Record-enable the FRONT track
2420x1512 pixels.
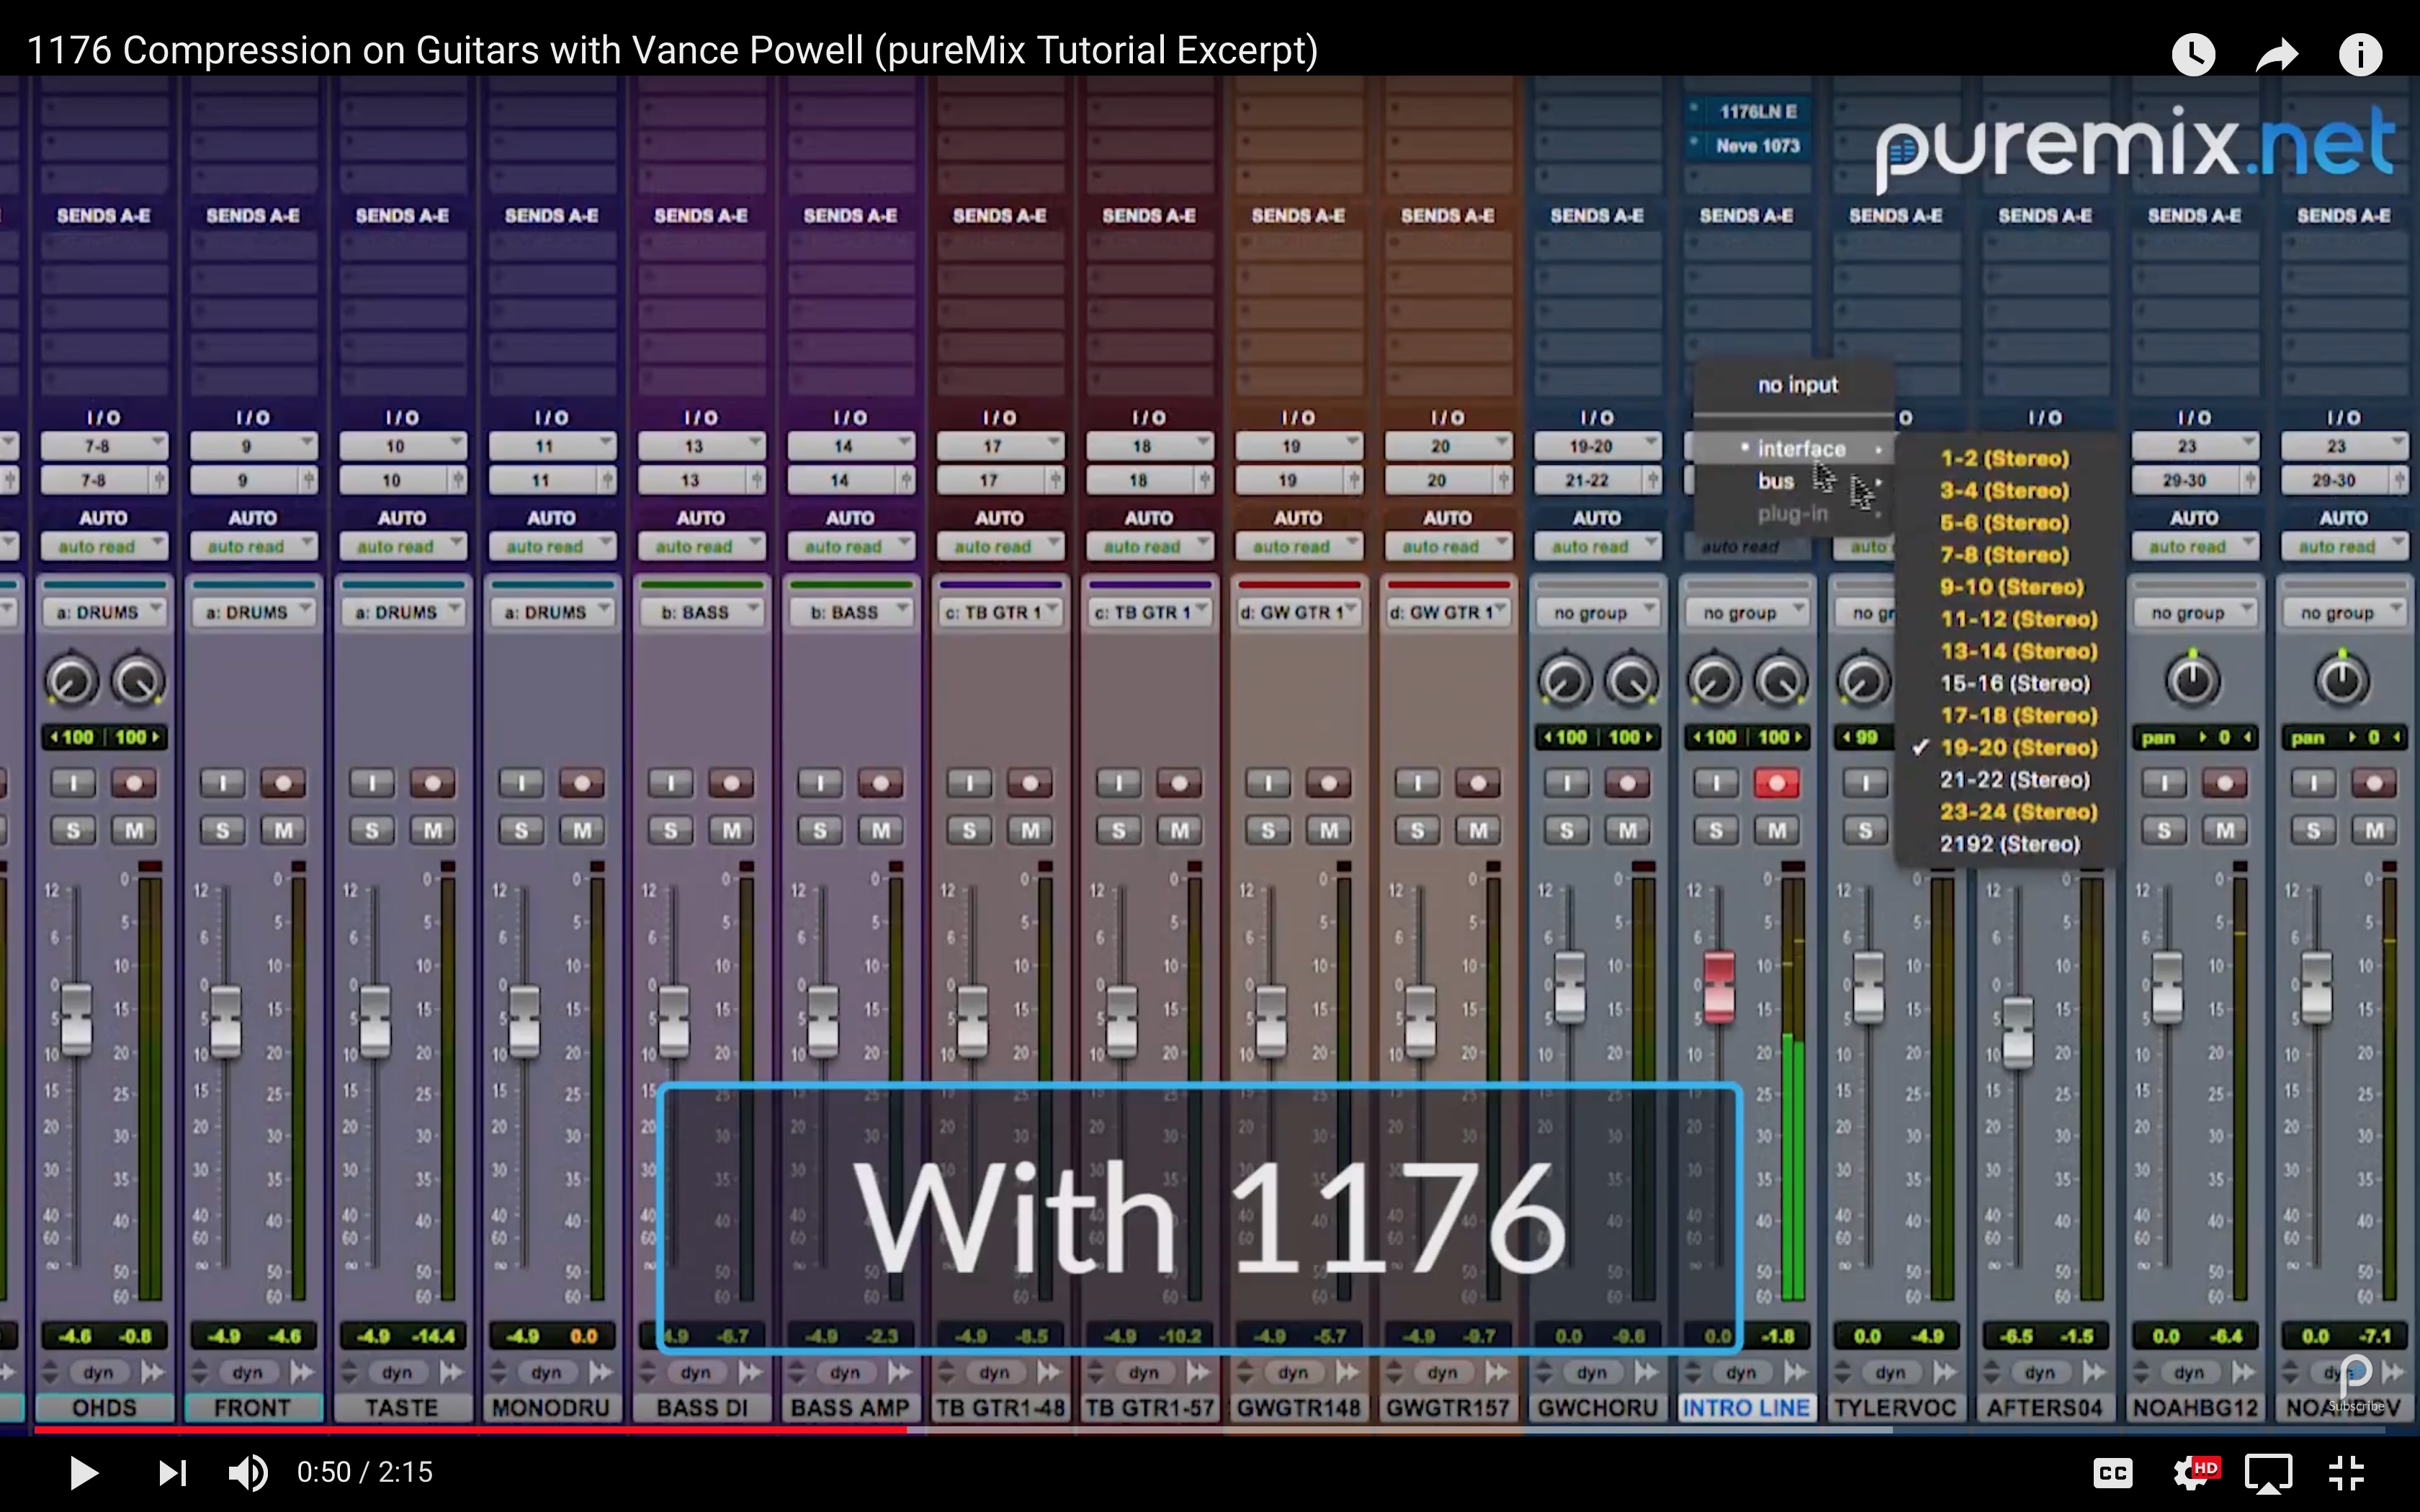pyautogui.click(x=283, y=783)
